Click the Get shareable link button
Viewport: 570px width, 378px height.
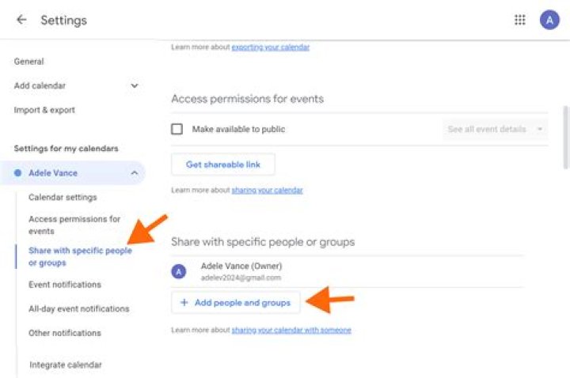click(x=223, y=164)
